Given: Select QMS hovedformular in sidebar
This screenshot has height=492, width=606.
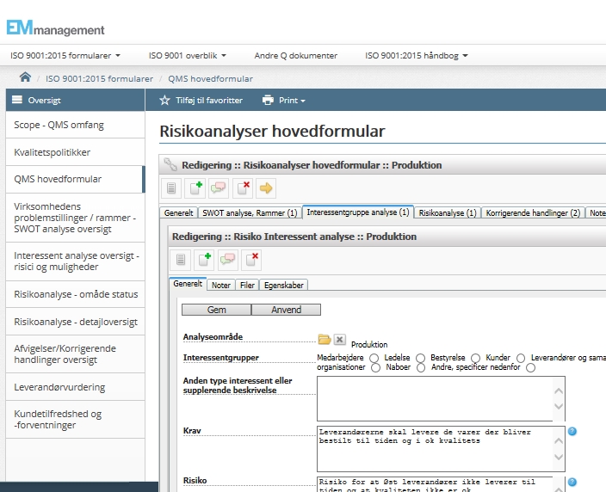Looking at the screenshot, I should click(76, 179).
